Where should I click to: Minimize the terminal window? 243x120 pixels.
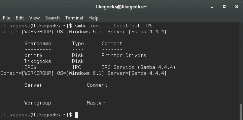tap(212, 7)
